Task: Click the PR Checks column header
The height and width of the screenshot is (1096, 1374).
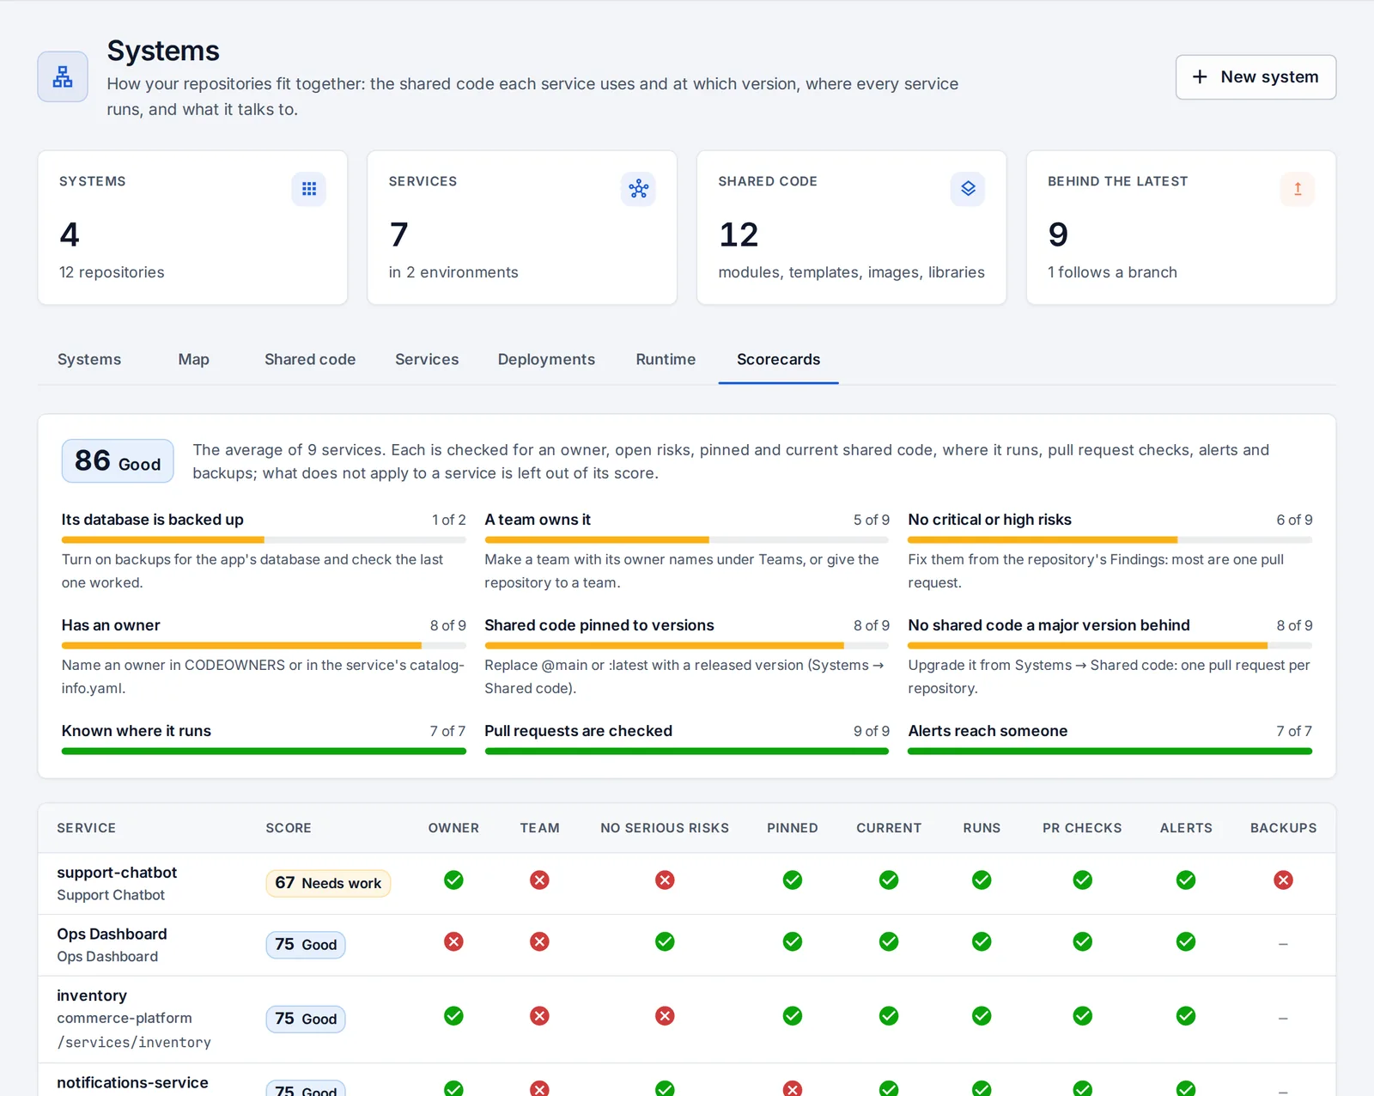Action: (x=1082, y=828)
